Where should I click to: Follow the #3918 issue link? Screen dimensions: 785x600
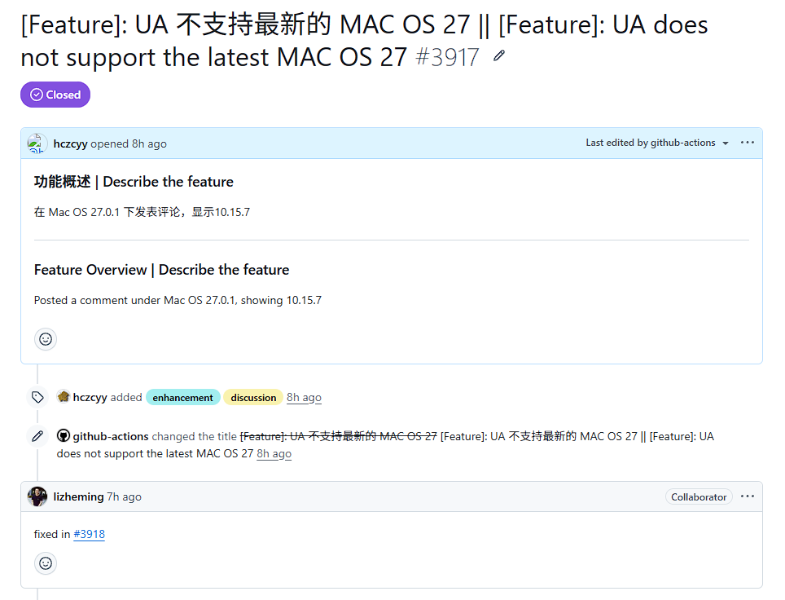[x=89, y=534]
